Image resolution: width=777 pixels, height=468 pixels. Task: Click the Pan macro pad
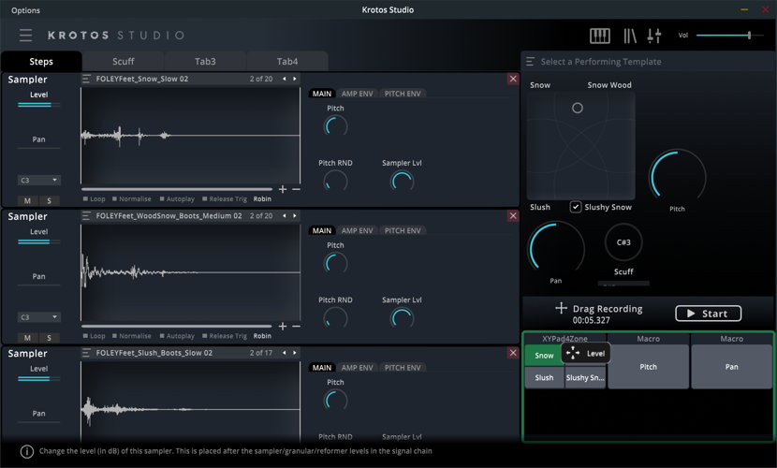(x=731, y=367)
